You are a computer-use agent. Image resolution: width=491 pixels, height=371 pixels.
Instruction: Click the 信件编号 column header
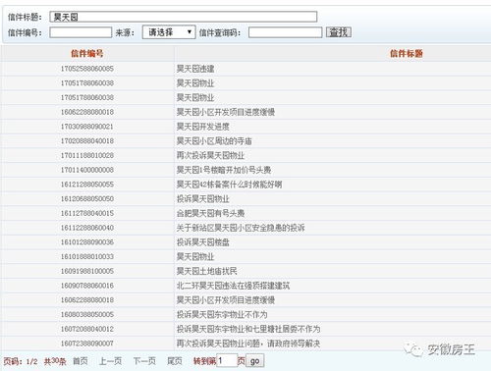[87, 53]
